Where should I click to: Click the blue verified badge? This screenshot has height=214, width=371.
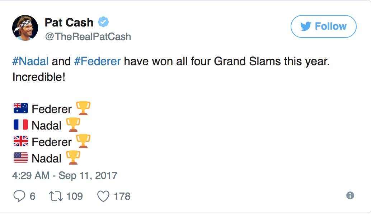(104, 23)
